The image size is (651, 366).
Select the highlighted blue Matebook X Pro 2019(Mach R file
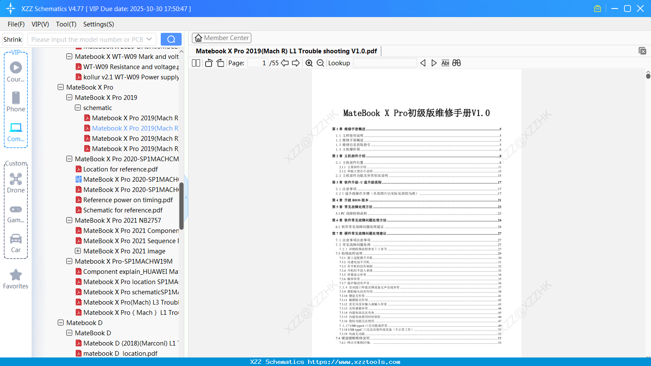pos(135,128)
